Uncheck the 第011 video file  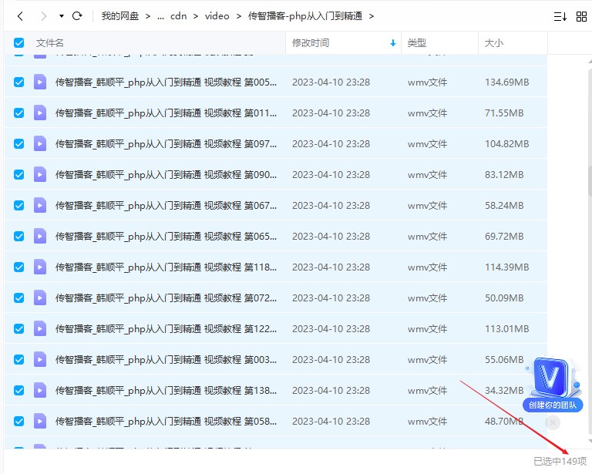[x=18, y=113]
